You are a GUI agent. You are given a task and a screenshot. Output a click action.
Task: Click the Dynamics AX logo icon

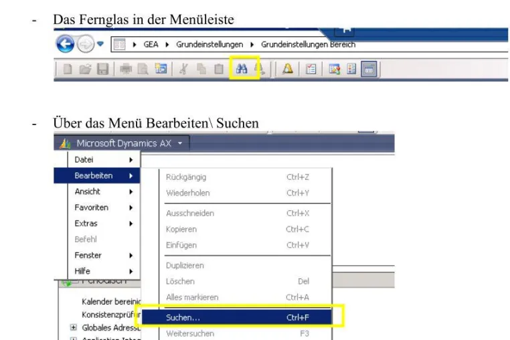coord(65,143)
